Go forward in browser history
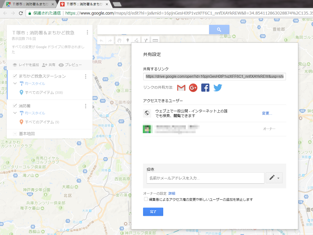The image size is (313, 235). (x=13, y=13)
